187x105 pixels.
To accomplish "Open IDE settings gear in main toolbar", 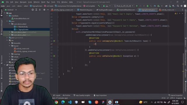I will click(x=181, y=6).
